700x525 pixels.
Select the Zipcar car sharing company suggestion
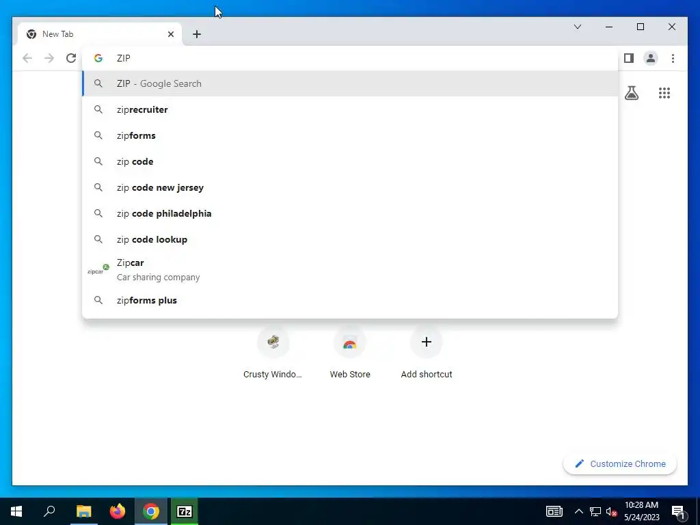coord(350,269)
